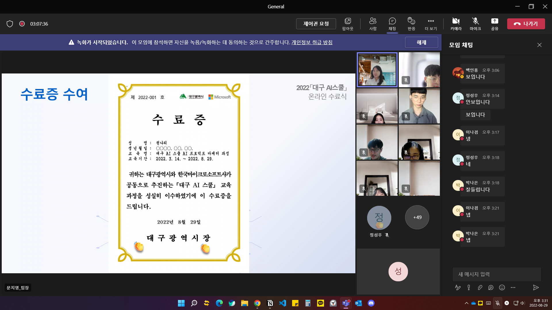This screenshot has width=552, height=310.
Task: Toggle the chat panel via chat tab
Action: [x=392, y=24]
